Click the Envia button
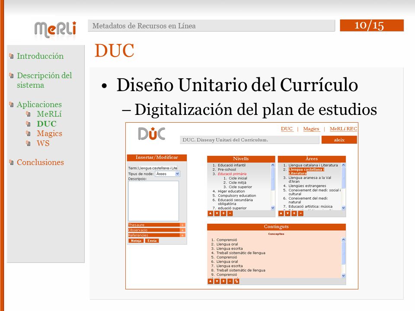The image size is (415, 311). [152, 241]
